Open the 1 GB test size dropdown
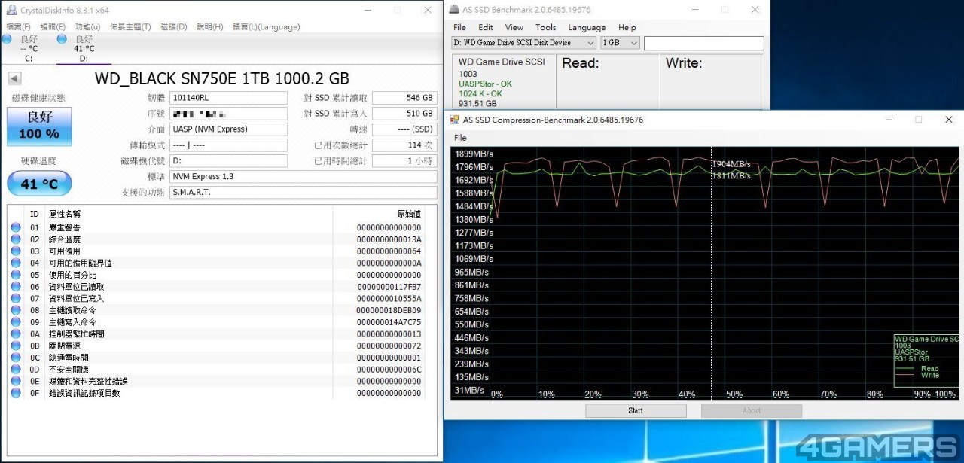The width and height of the screenshot is (964, 463). coord(620,43)
